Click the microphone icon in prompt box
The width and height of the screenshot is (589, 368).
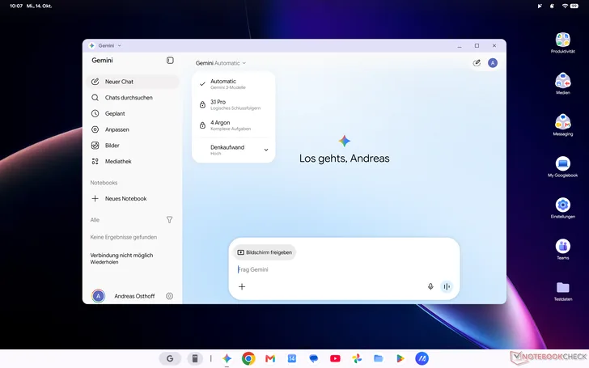430,286
